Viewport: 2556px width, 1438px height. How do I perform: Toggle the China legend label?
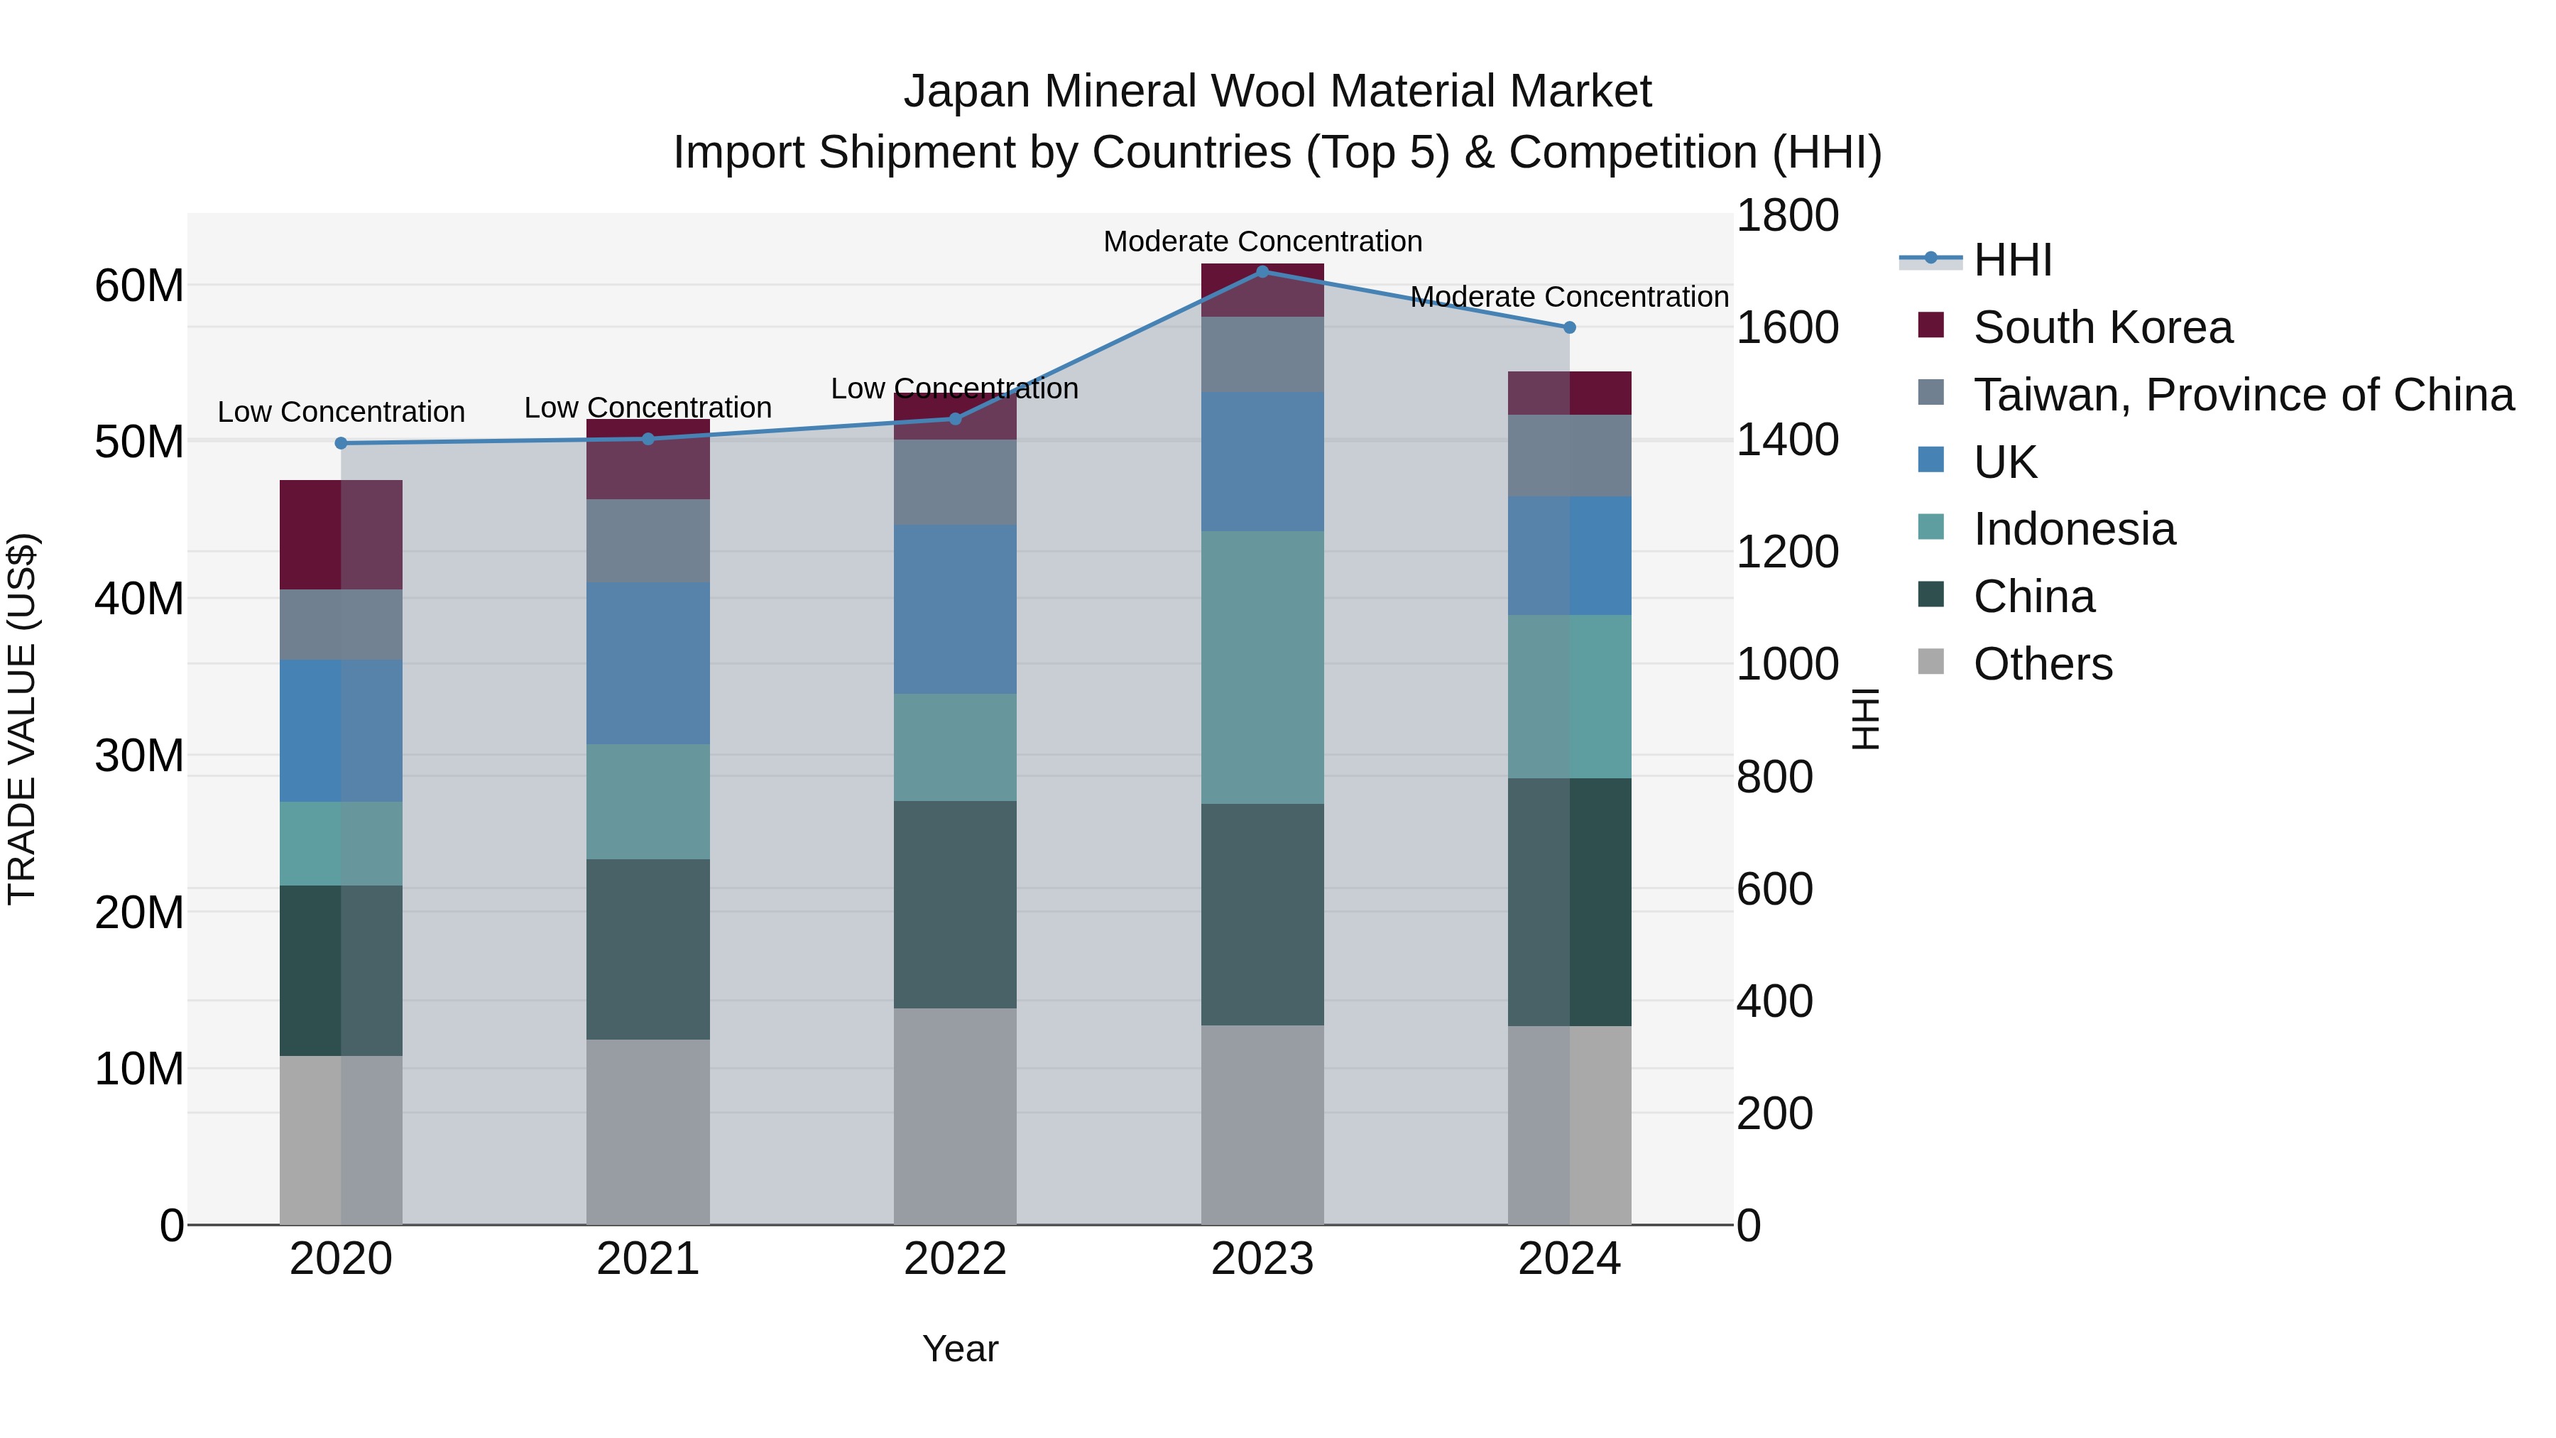click(x=2034, y=597)
